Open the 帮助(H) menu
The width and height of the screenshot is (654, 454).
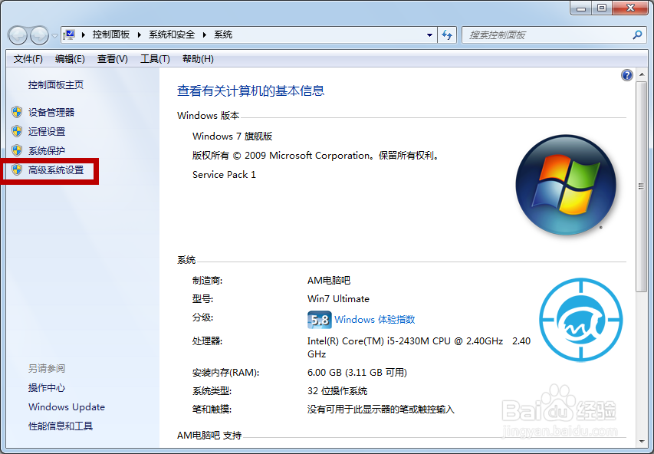198,59
